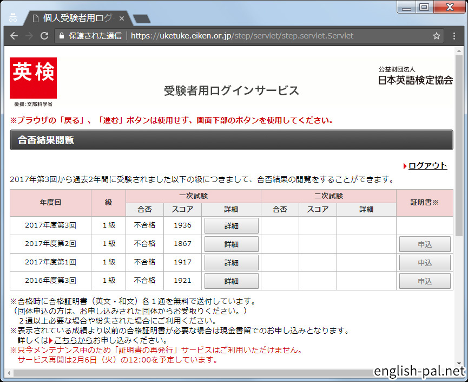The height and width of the screenshot is (382, 468).
Task: Click the secure padlock icon
Action: coord(61,36)
